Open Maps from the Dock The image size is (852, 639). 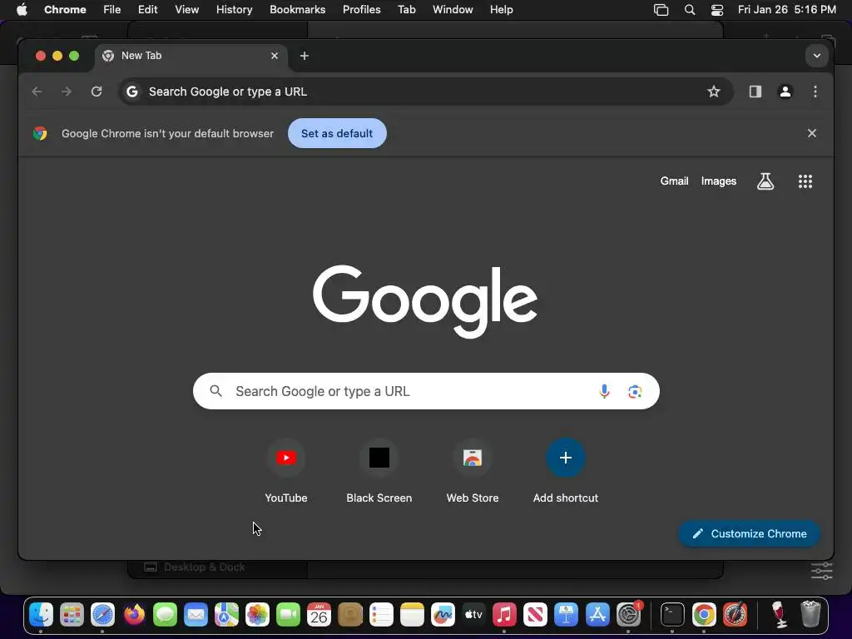226,615
